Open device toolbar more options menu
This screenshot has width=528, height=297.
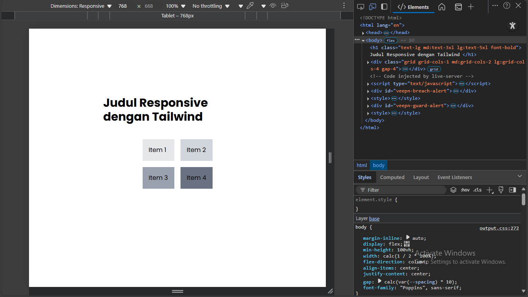pos(344,6)
